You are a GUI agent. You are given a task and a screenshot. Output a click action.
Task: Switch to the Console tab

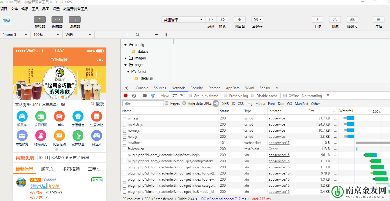(142, 88)
